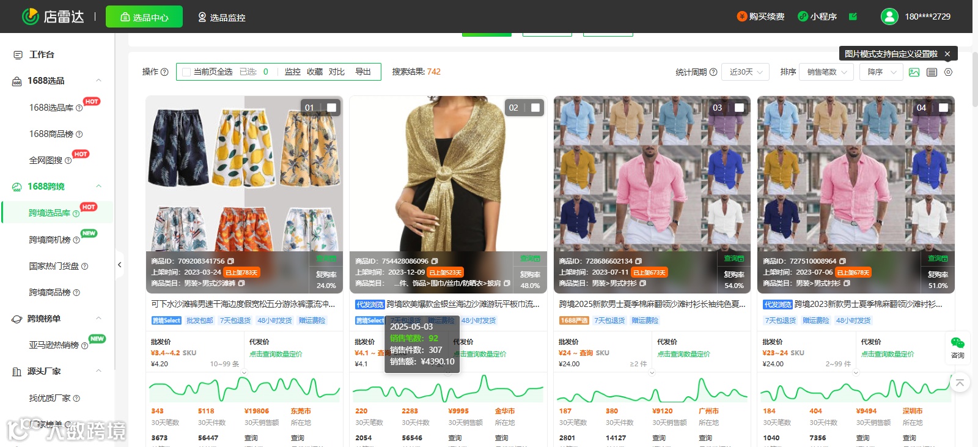Go to 亚马逊热销榜 in sidebar
The image size is (978, 447).
(54, 345)
